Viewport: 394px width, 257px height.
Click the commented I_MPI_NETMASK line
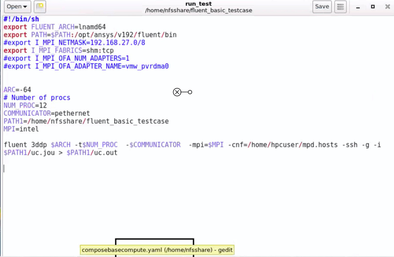(74, 42)
